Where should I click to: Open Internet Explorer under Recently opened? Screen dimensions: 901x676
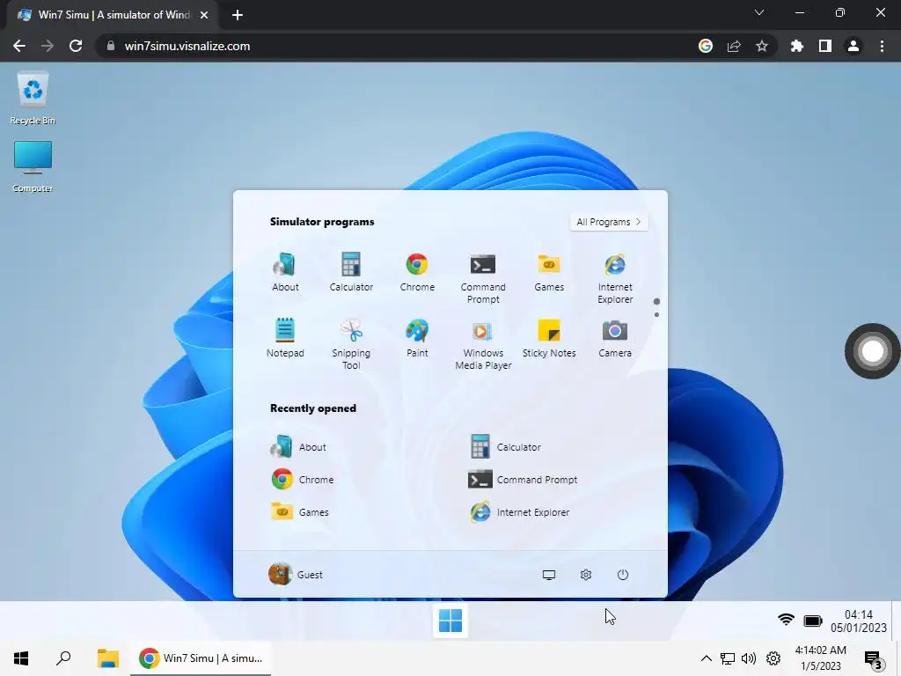click(519, 511)
